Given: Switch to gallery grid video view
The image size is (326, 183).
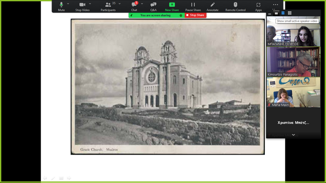Looking at the screenshot, I should coord(290,13).
